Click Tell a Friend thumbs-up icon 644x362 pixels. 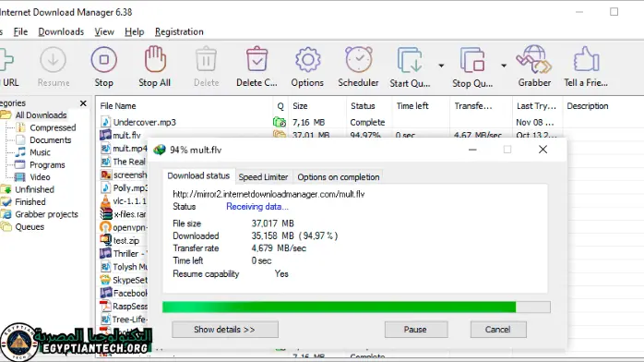[x=586, y=59]
